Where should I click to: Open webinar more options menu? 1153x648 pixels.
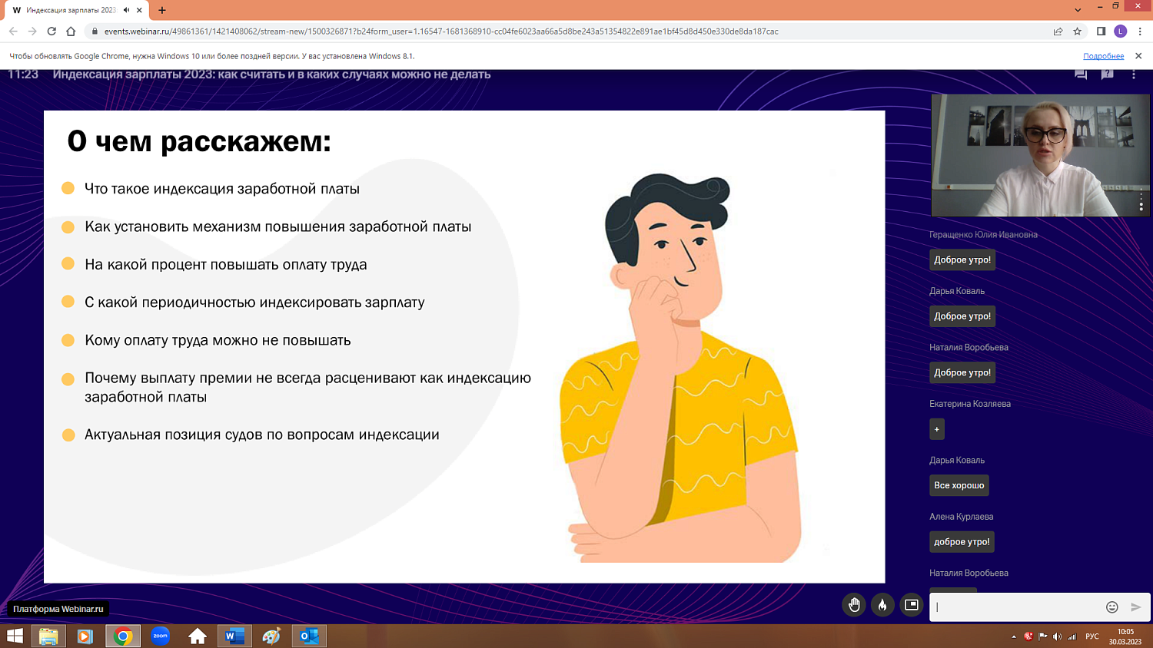1134,74
